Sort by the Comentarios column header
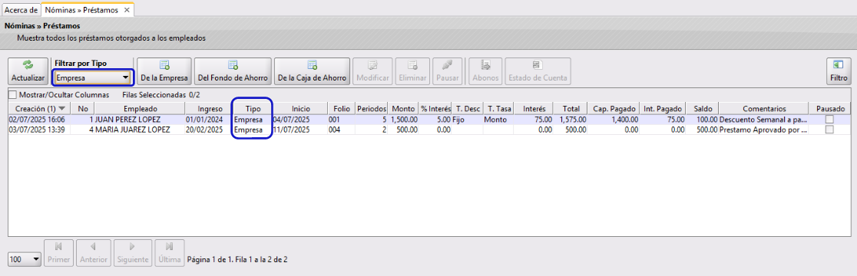 click(x=764, y=109)
